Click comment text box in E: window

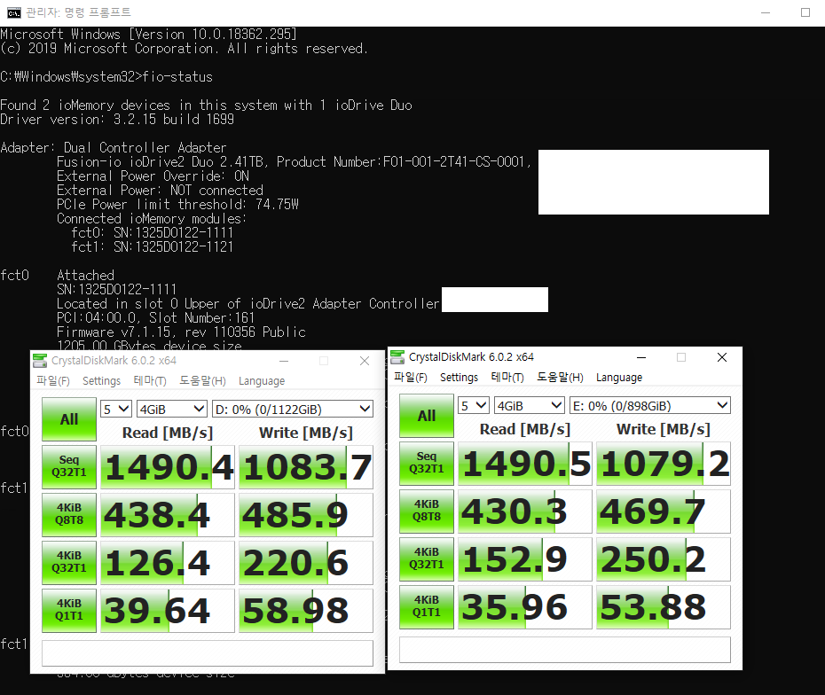(x=565, y=650)
